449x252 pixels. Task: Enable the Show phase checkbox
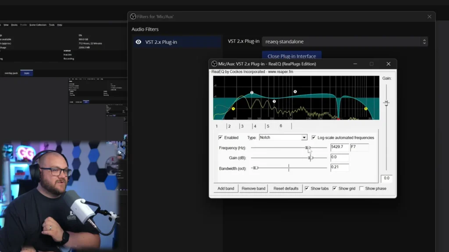click(x=361, y=188)
